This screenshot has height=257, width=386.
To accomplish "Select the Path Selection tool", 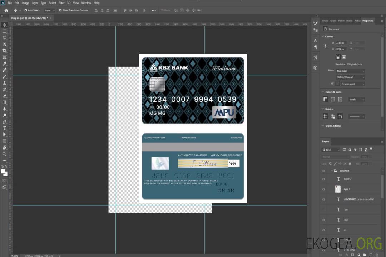I will [x=4, y=135].
